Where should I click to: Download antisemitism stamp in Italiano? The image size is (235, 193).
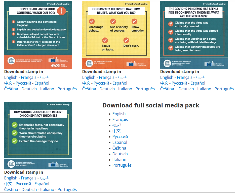(47, 89)
